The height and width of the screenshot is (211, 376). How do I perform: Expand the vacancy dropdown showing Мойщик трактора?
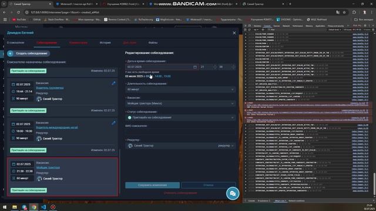point(180,103)
